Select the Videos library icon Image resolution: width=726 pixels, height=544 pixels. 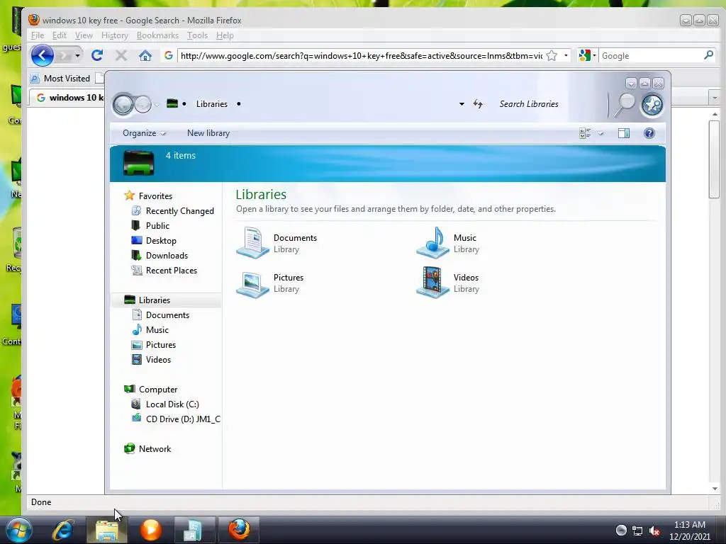point(433,283)
